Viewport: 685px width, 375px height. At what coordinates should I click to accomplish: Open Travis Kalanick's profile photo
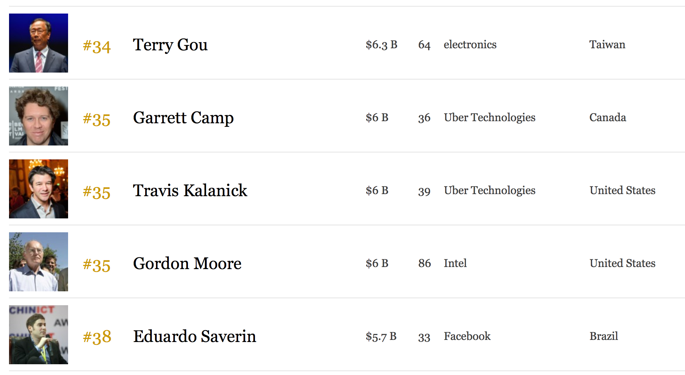(39, 189)
